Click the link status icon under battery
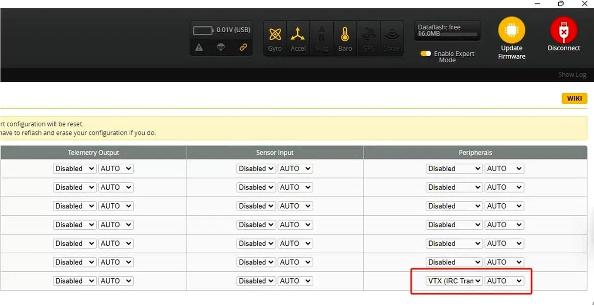 pos(243,47)
